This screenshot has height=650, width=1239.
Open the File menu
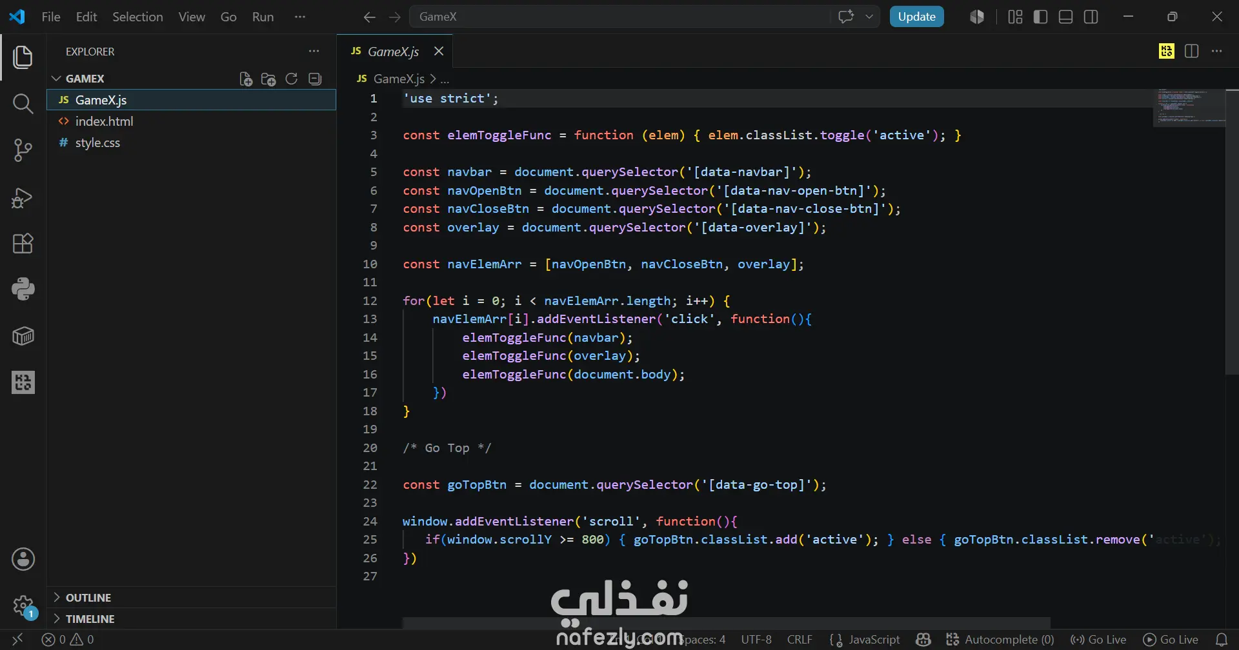click(51, 17)
